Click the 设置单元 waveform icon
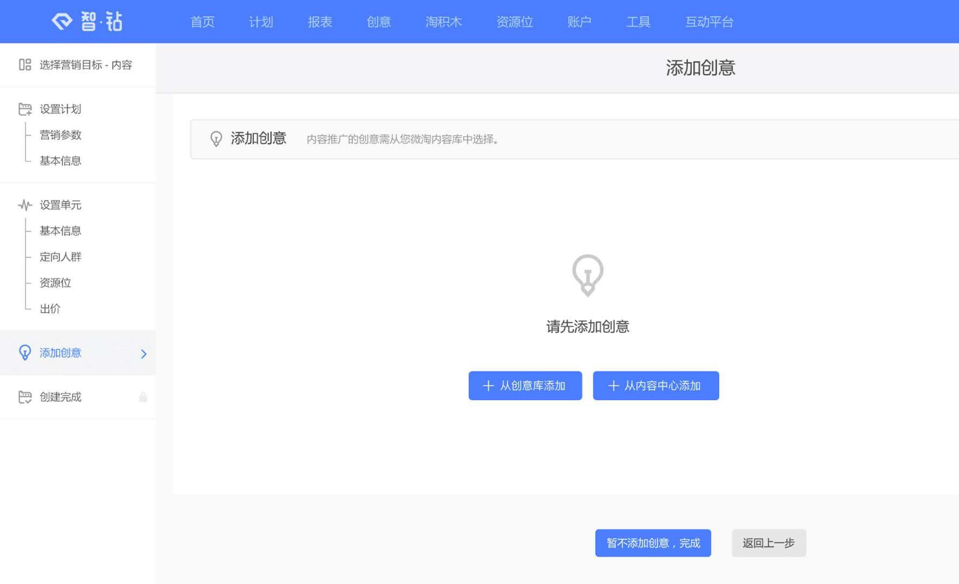959x584 pixels. (x=24, y=205)
